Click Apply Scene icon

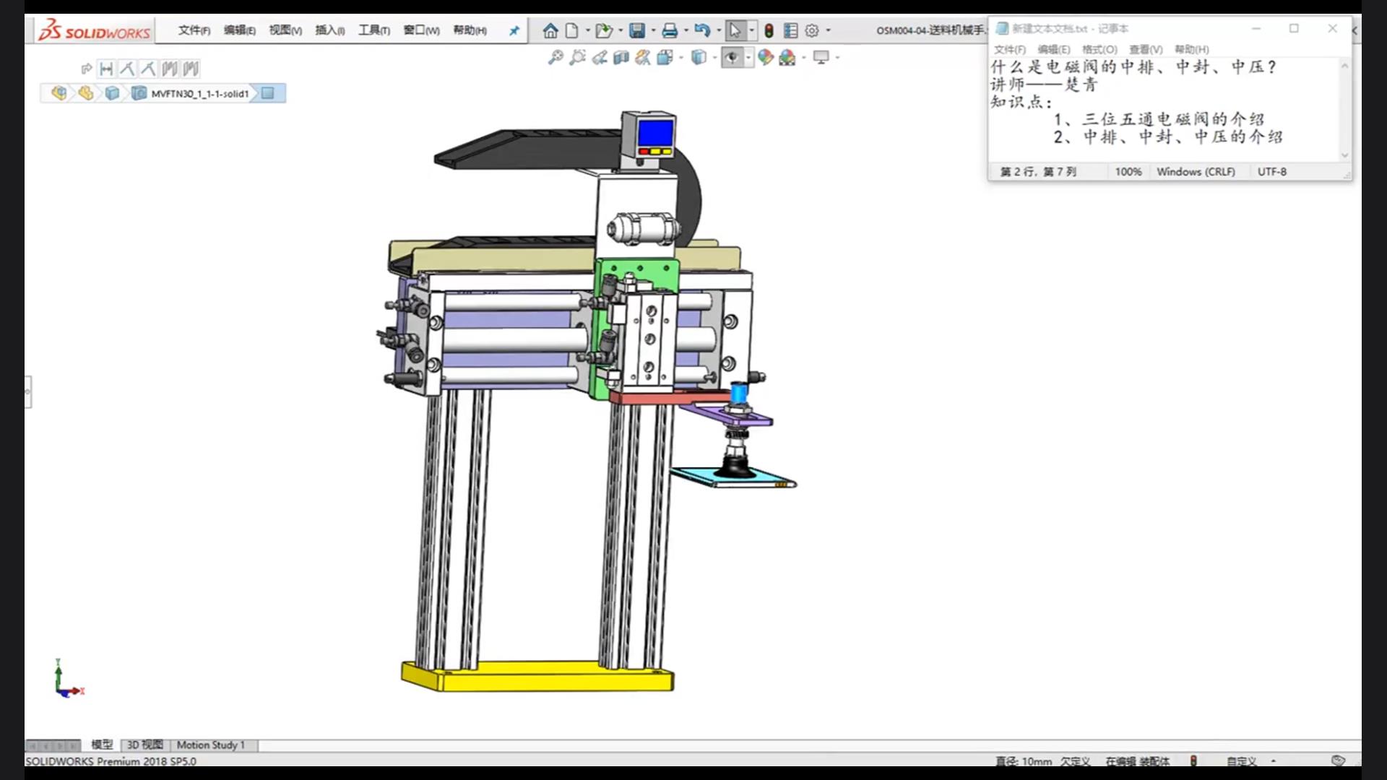click(x=787, y=57)
